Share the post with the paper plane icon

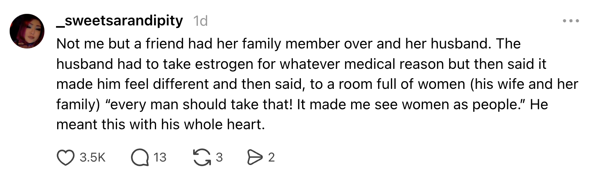tap(254, 157)
